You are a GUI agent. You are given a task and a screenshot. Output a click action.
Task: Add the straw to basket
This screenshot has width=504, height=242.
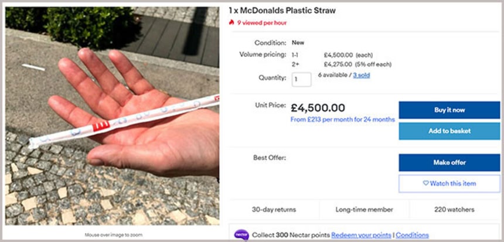[449, 131]
